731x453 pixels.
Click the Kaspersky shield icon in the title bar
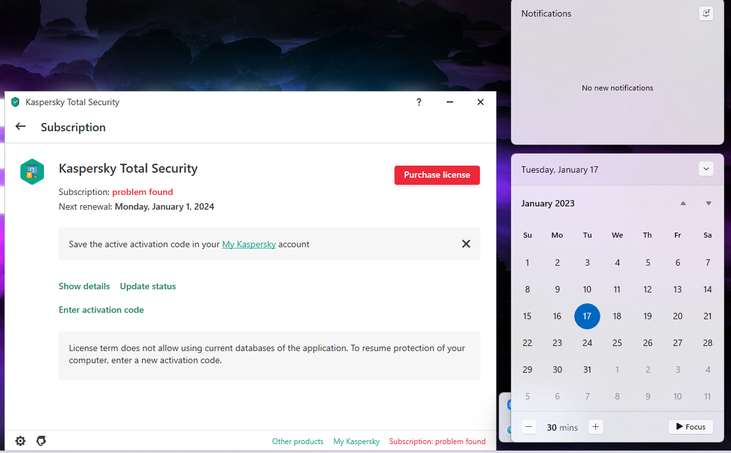[15, 102]
